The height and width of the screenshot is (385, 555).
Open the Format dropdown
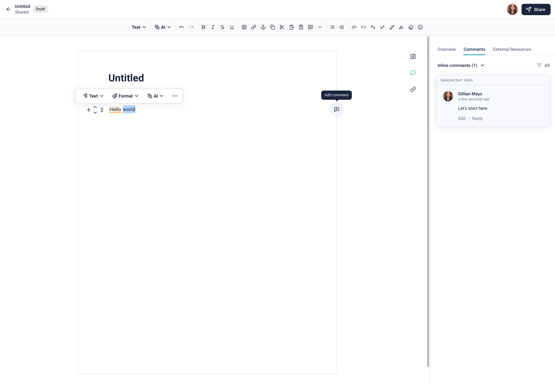tap(126, 96)
